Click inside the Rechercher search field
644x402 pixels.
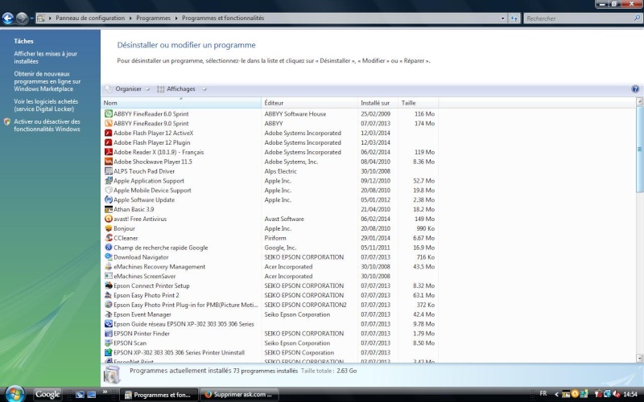[579, 18]
